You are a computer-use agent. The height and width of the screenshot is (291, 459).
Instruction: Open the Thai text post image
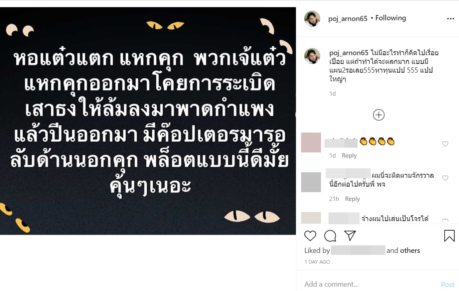(148, 121)
